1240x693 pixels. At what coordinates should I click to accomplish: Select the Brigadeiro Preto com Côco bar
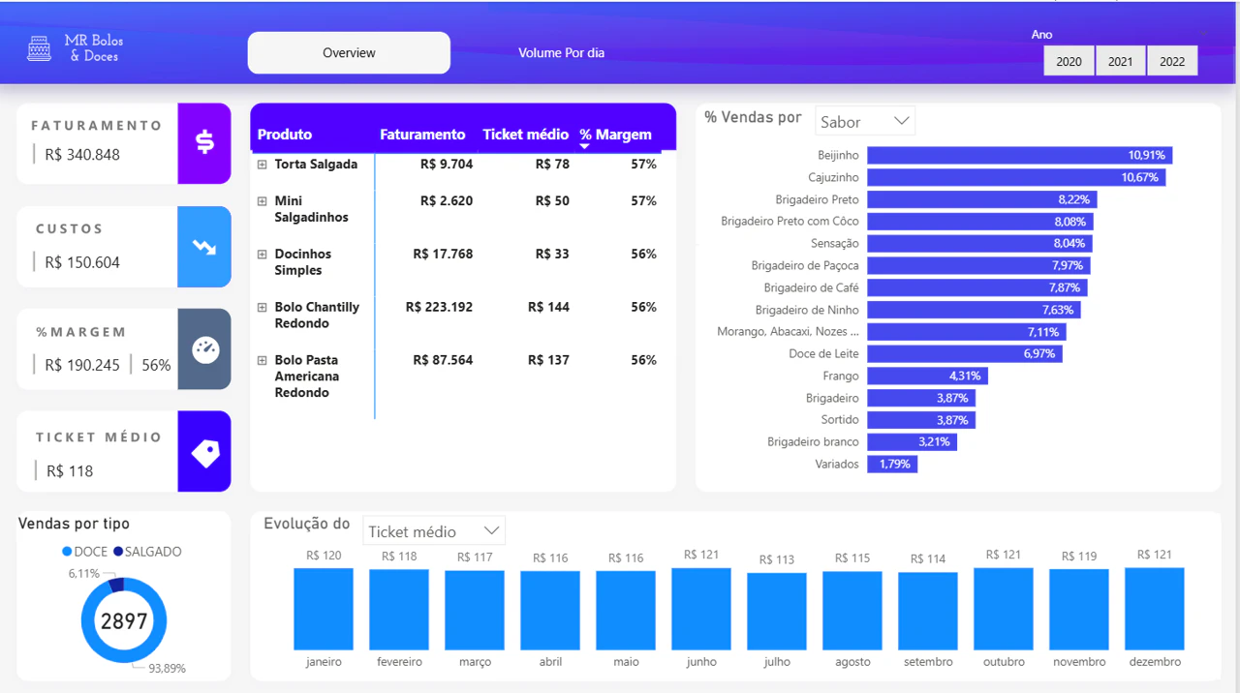pos(980,222)
